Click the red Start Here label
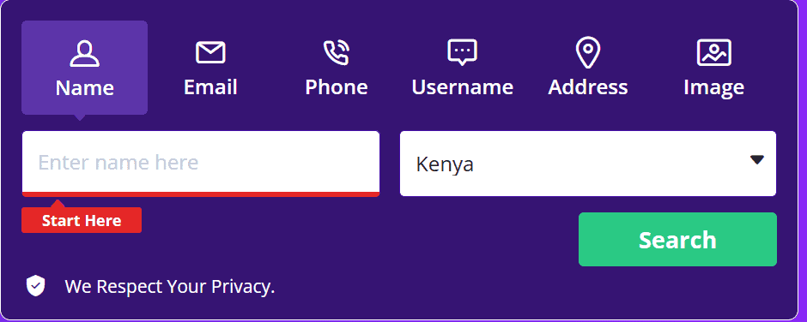The width and height of the screenshot is (807, 322). [82, 220]
